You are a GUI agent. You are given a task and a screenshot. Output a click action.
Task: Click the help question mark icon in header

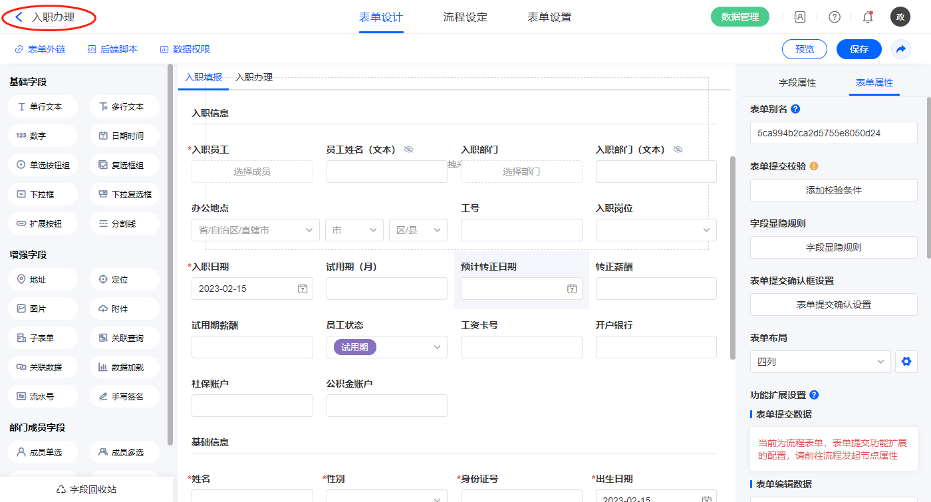click(834, 17)
